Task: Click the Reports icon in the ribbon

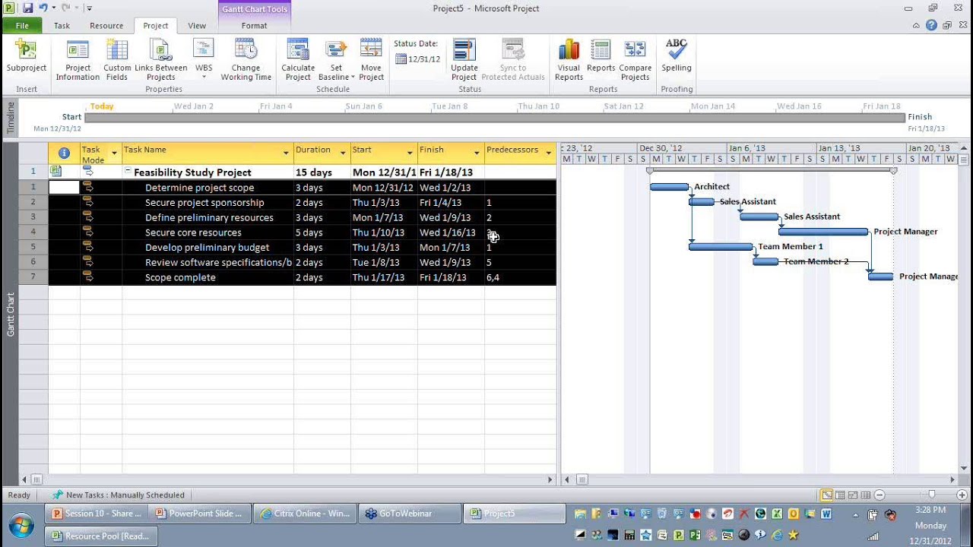Action: click(x=601, y=50)
